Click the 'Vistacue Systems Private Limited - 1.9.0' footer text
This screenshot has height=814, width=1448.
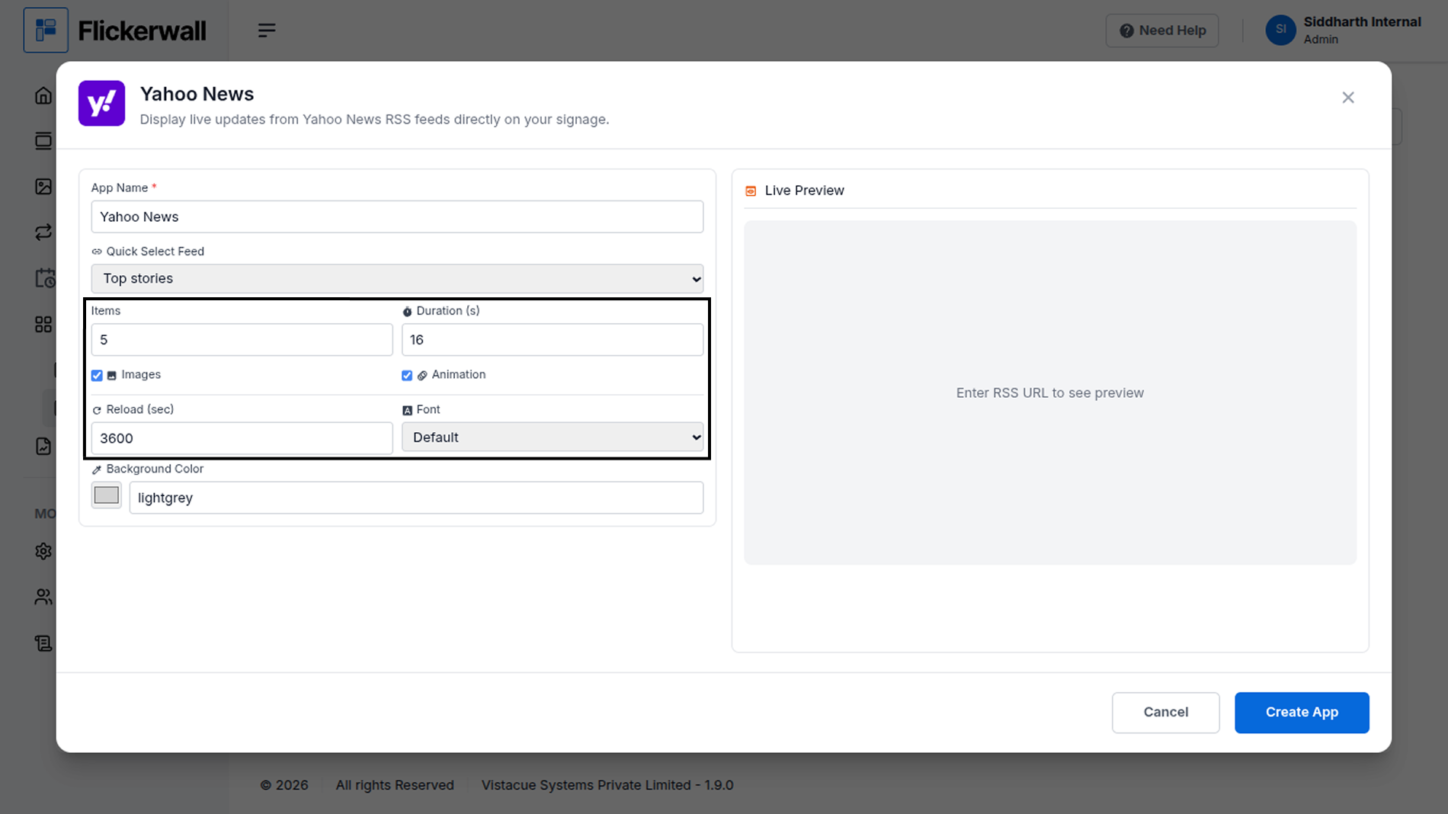point(607,785)
